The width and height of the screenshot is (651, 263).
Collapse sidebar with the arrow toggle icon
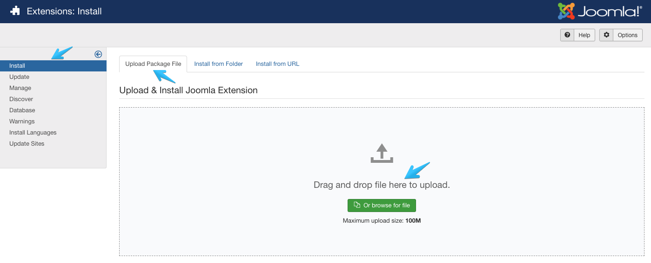tap(98, 54)
